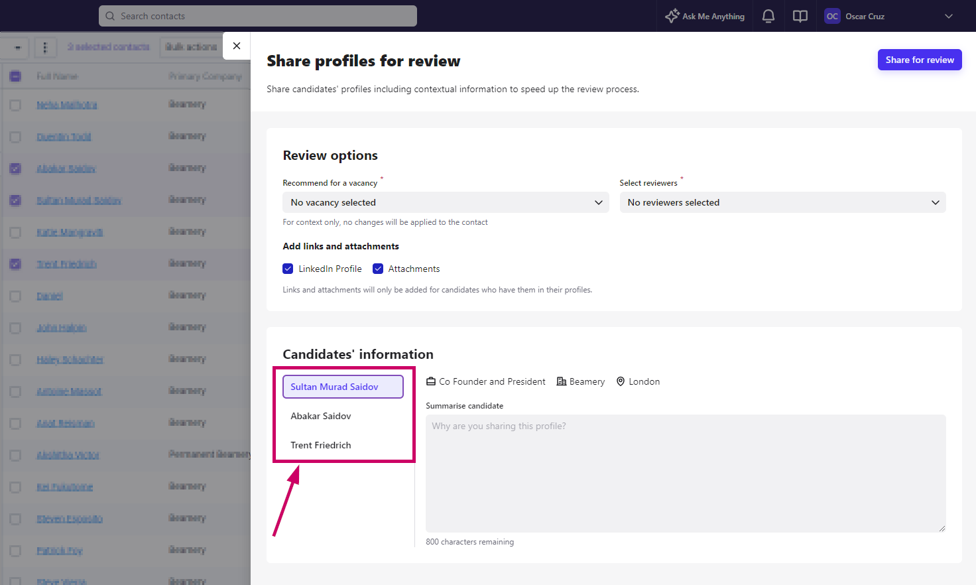Viewport: 976px width, 585px height.
Task: Open Katie Mangravit contact link
Action: point(70,232)
